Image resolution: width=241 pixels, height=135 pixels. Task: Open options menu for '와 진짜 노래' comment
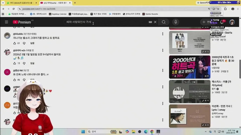click(x=163, y=70)
